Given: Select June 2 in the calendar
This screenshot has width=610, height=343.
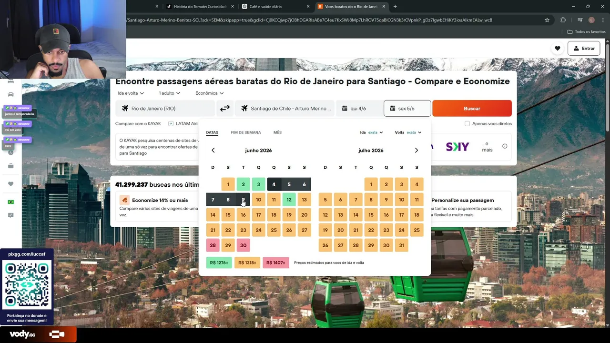Looking at the screenshot, I should tap(243, 184).
